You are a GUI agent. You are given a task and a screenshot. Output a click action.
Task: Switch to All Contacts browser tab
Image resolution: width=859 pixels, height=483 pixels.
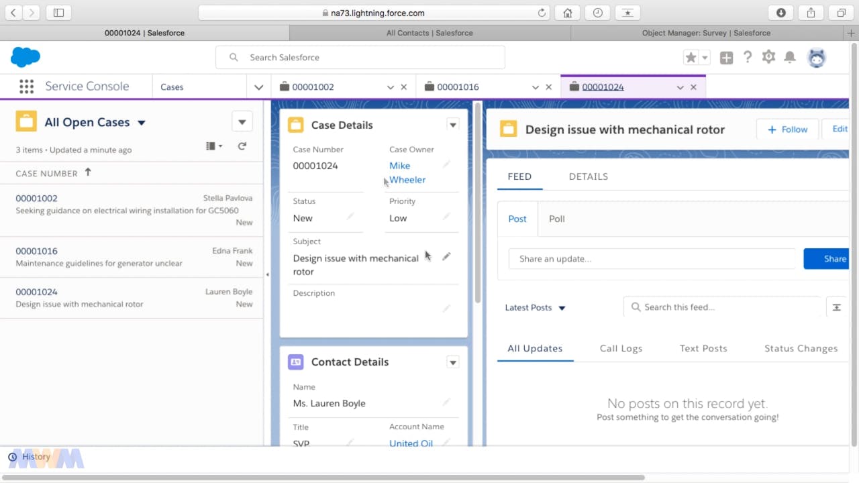429,33
